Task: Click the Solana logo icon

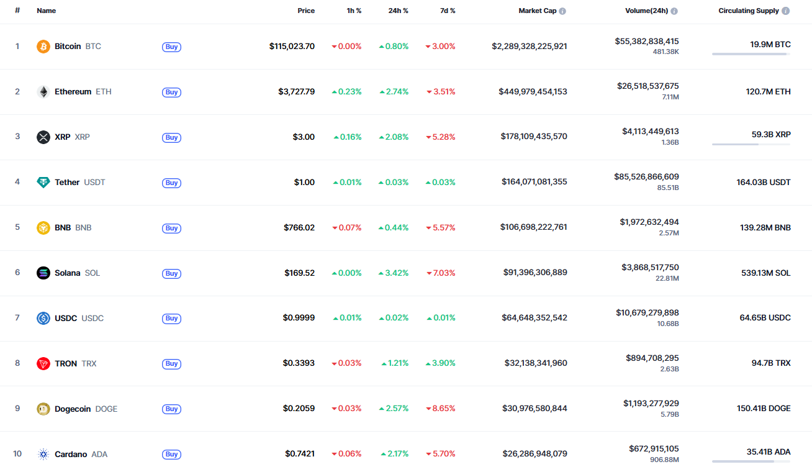Action: [x=43, y=273]
